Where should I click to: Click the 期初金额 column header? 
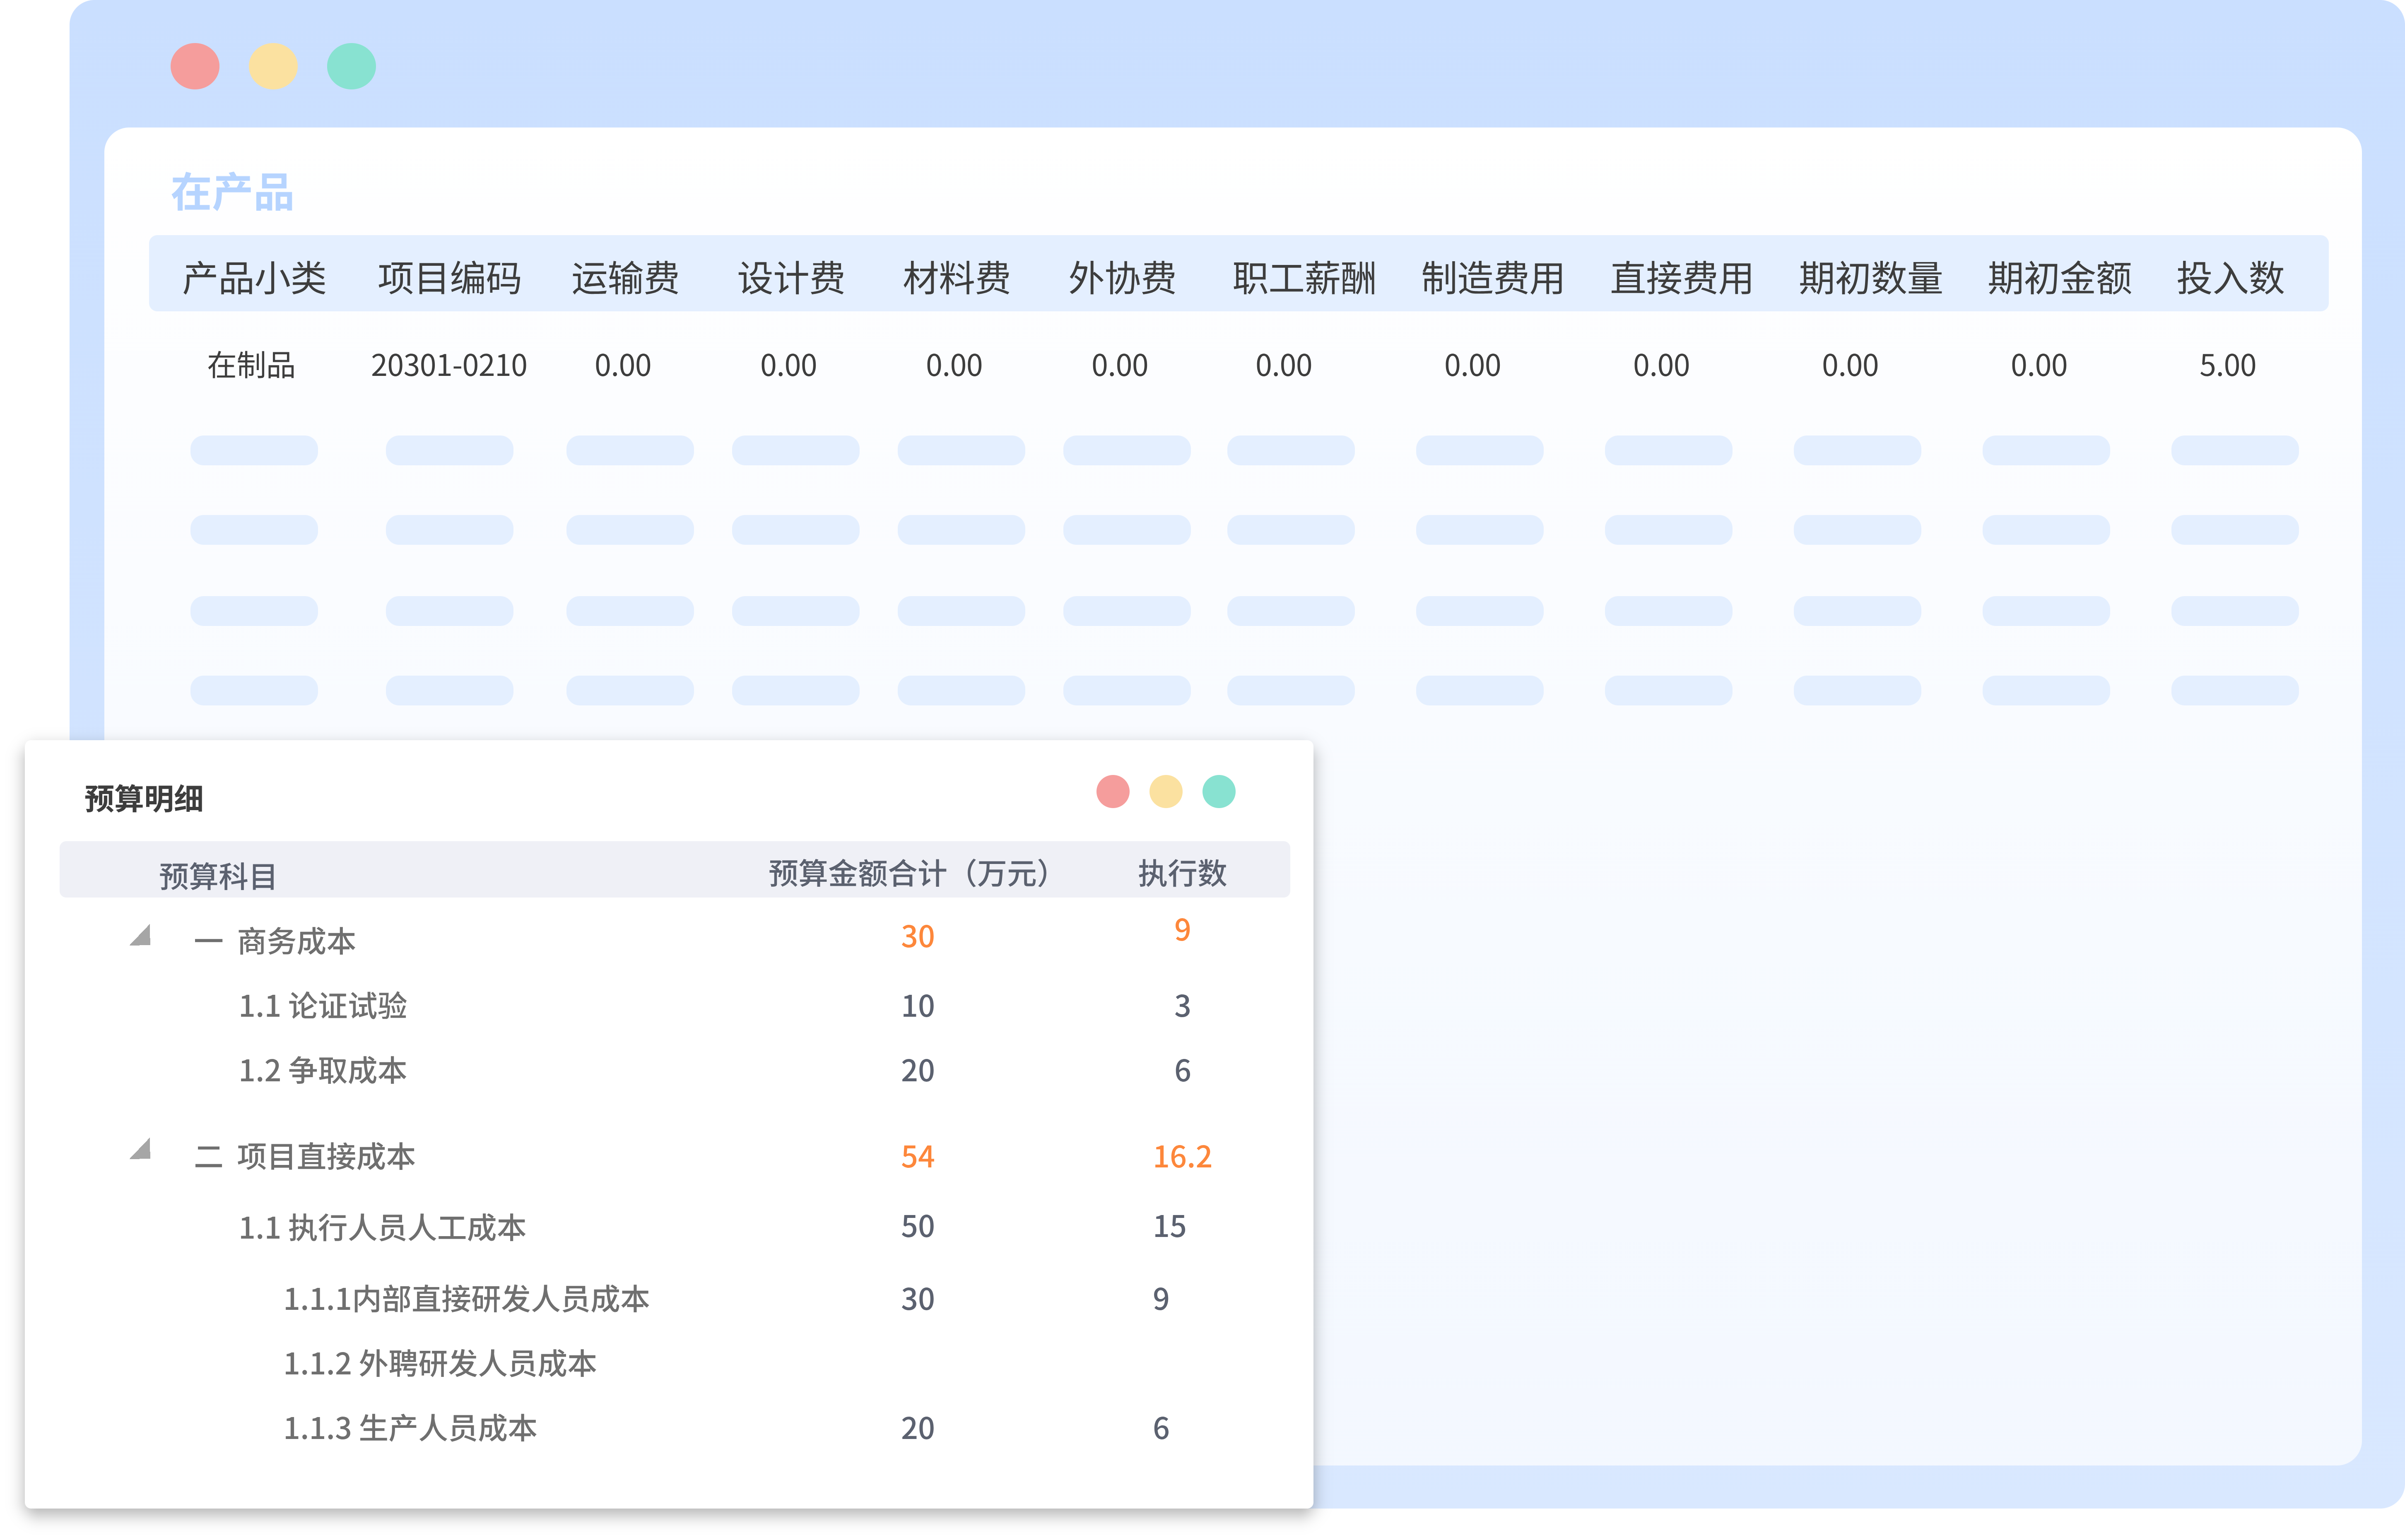[x=2060, y=278]
